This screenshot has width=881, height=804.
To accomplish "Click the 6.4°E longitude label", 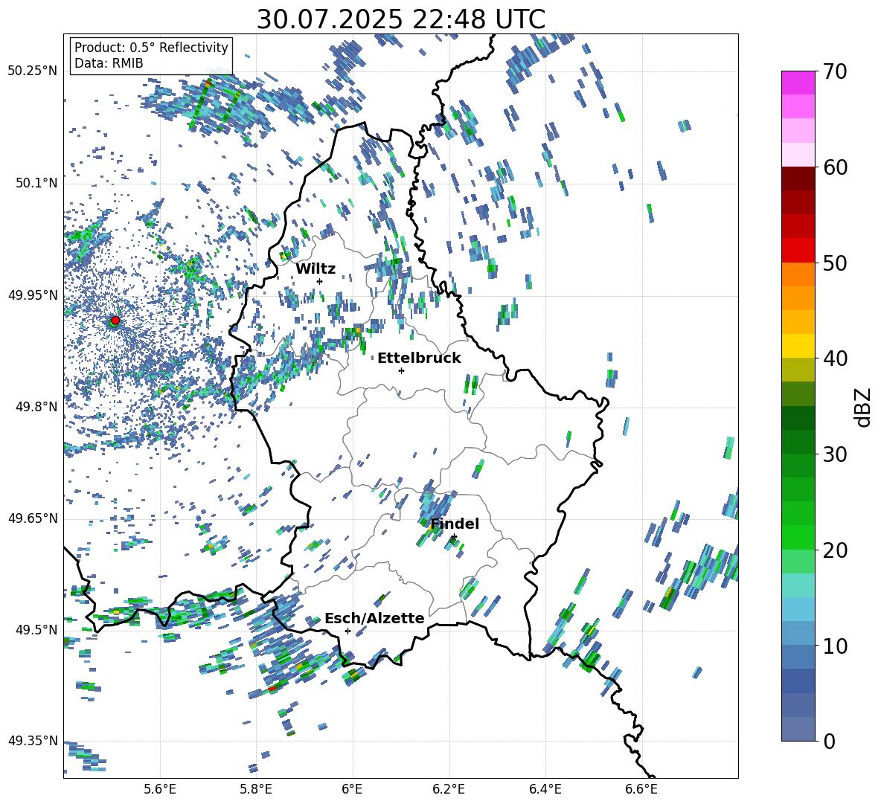I will point(545,789).
